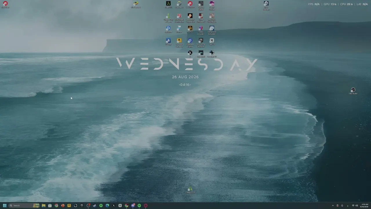Open Microsoft Edge from the taskbar
This screenshot has width=371, height=209.
(107, 206)
